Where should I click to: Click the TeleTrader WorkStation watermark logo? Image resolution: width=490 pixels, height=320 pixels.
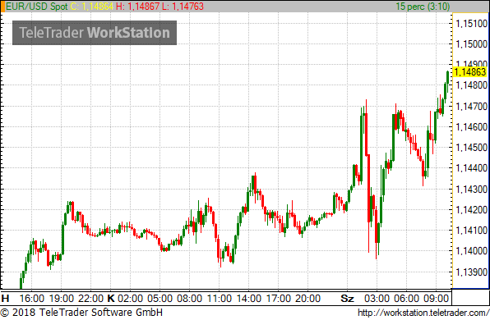[95, 33]
